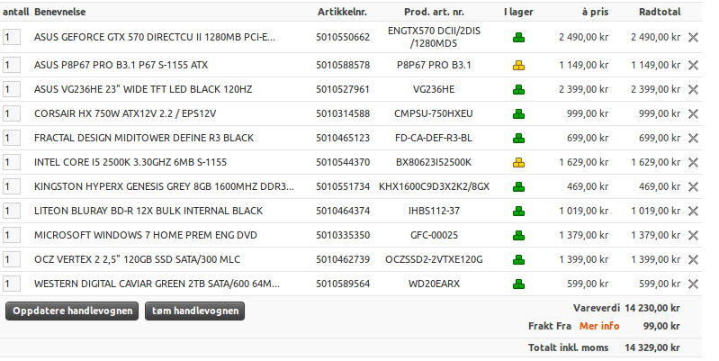719x361 pixels.
Task: Click total amount 14 329,00 kr
Action: 652,347
